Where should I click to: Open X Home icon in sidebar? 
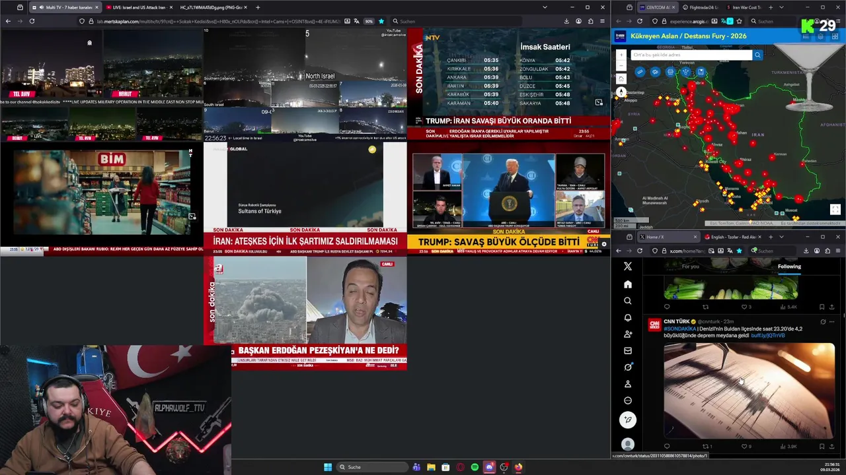click(x=628, y=284)
